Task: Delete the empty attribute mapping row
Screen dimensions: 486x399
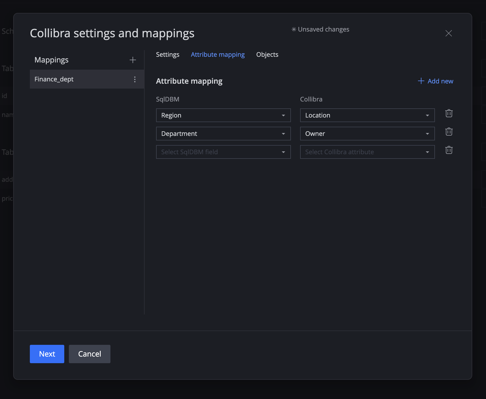Action: (x=449, y=150)
